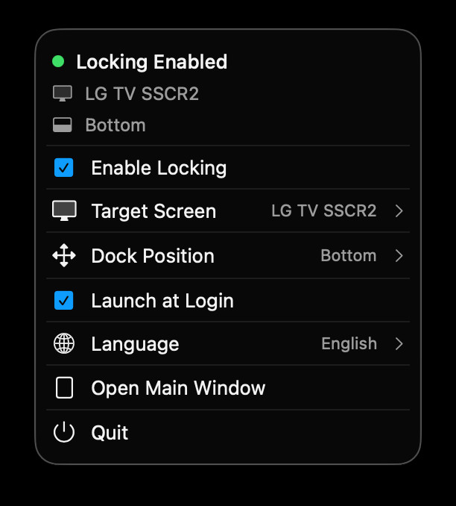Click the Locking Enabled status header

[152, 62]
